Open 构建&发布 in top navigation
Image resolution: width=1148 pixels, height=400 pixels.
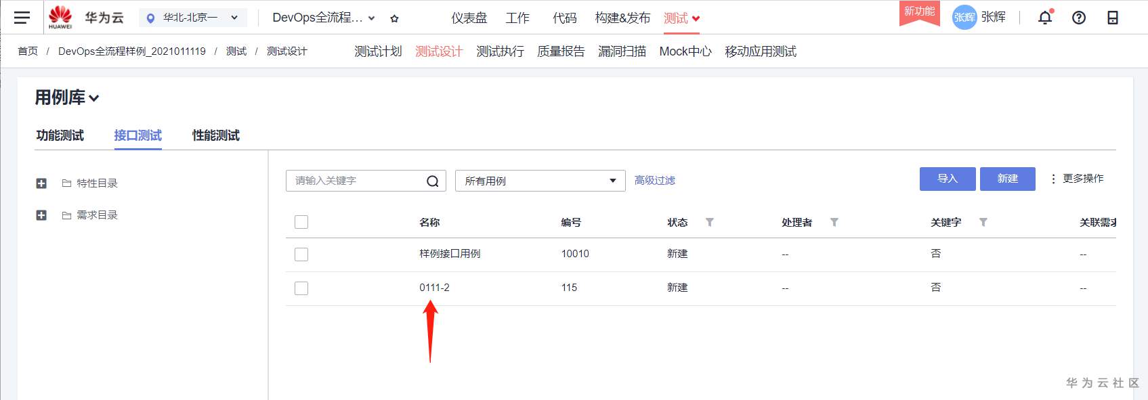[622, 18]
